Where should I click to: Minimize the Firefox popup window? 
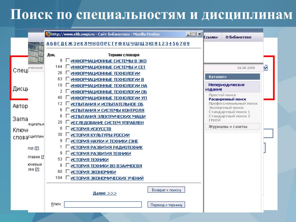[x=188, y=34]
